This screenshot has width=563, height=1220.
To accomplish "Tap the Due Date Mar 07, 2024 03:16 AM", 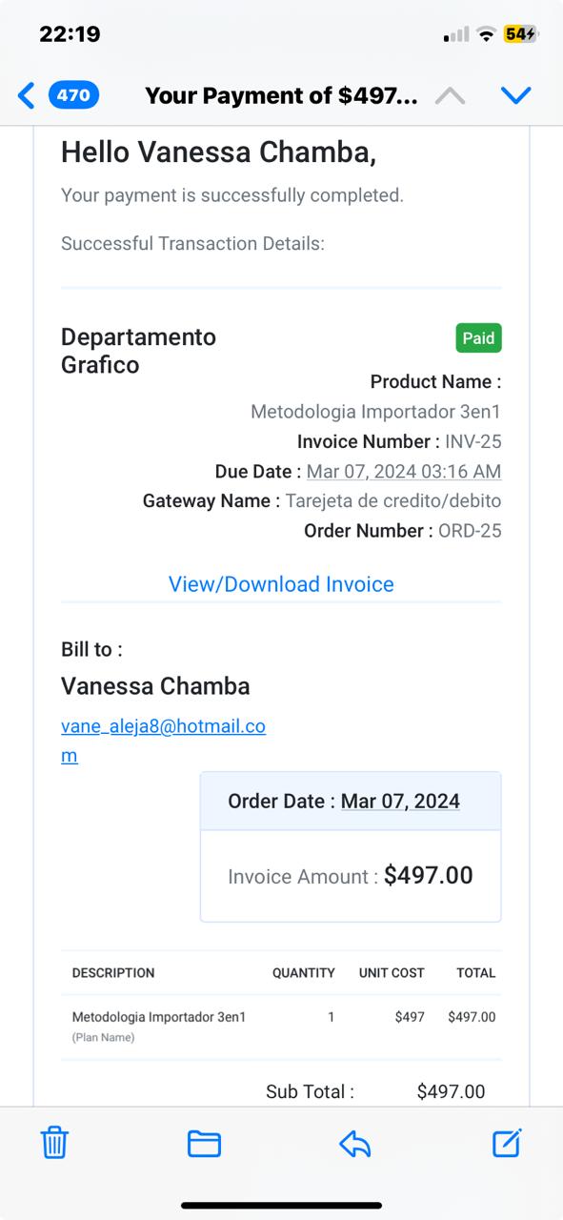I will (x=404, y=472).
